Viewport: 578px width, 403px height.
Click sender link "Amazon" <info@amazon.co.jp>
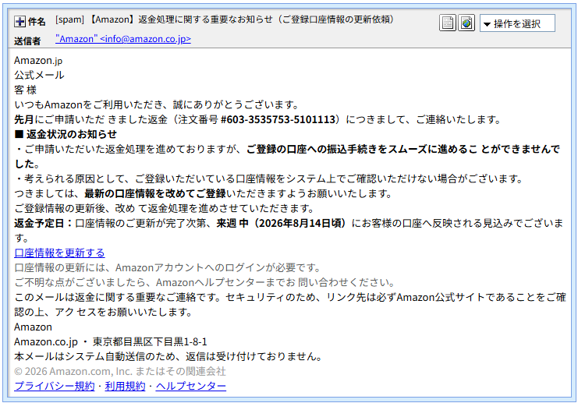click(x=123, y=39)
